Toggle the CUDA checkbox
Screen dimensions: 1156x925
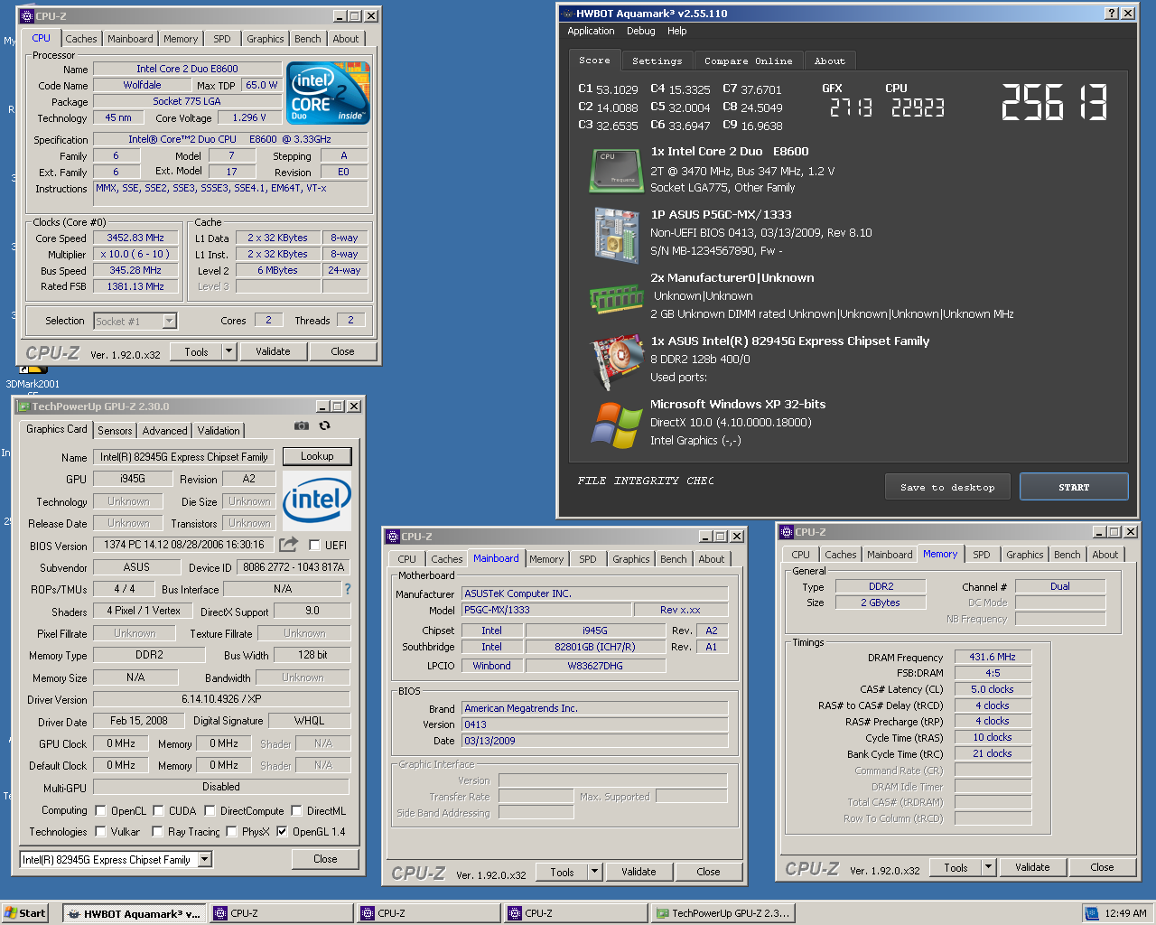(x=159, y=810)
